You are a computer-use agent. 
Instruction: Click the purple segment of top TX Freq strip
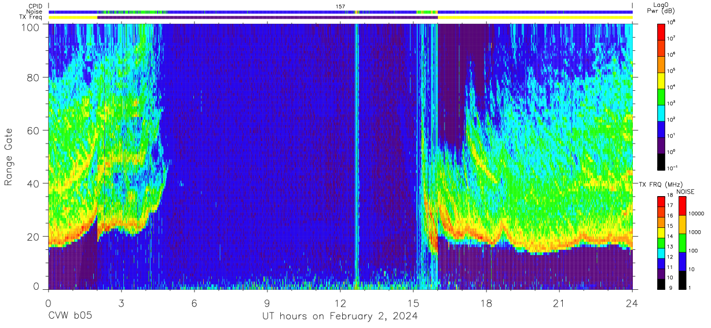[267, 17]
